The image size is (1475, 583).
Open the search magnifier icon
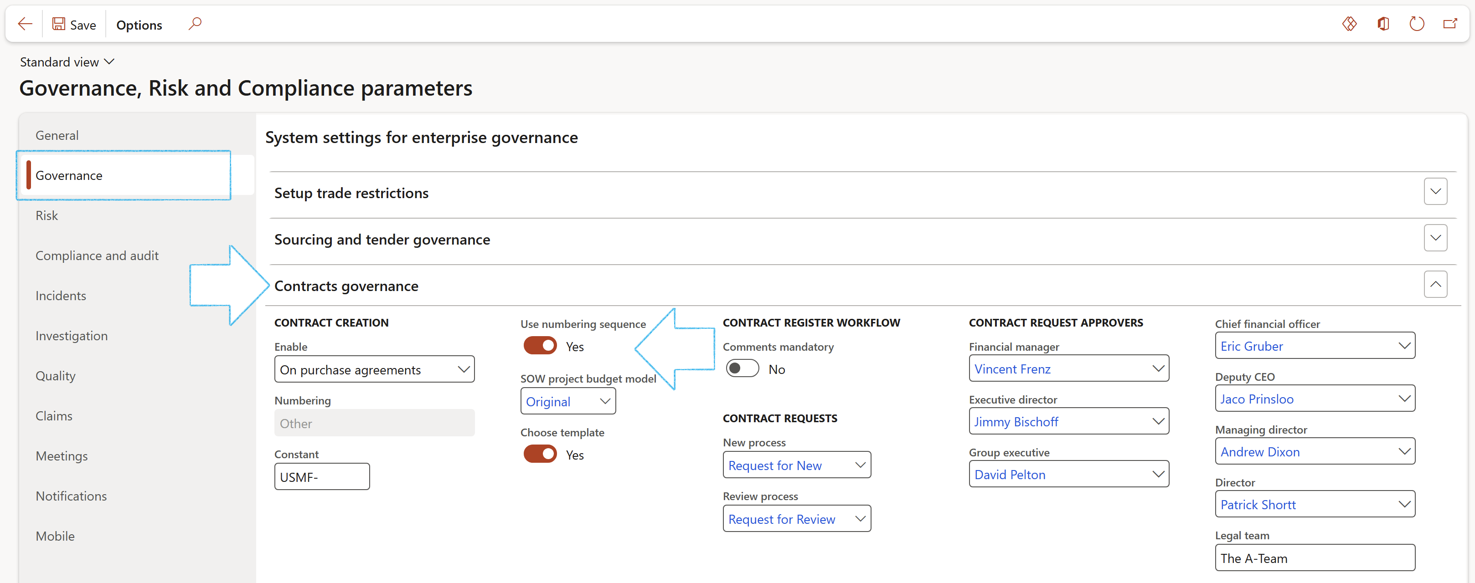(x=195, y=24)
